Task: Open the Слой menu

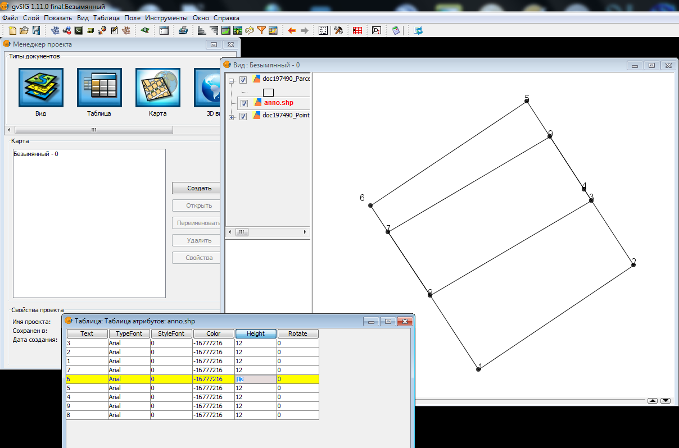Action: pos(31,18)
